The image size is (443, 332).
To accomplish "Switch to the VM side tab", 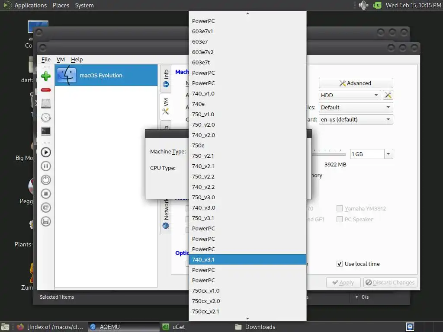I will coord(166,107).
